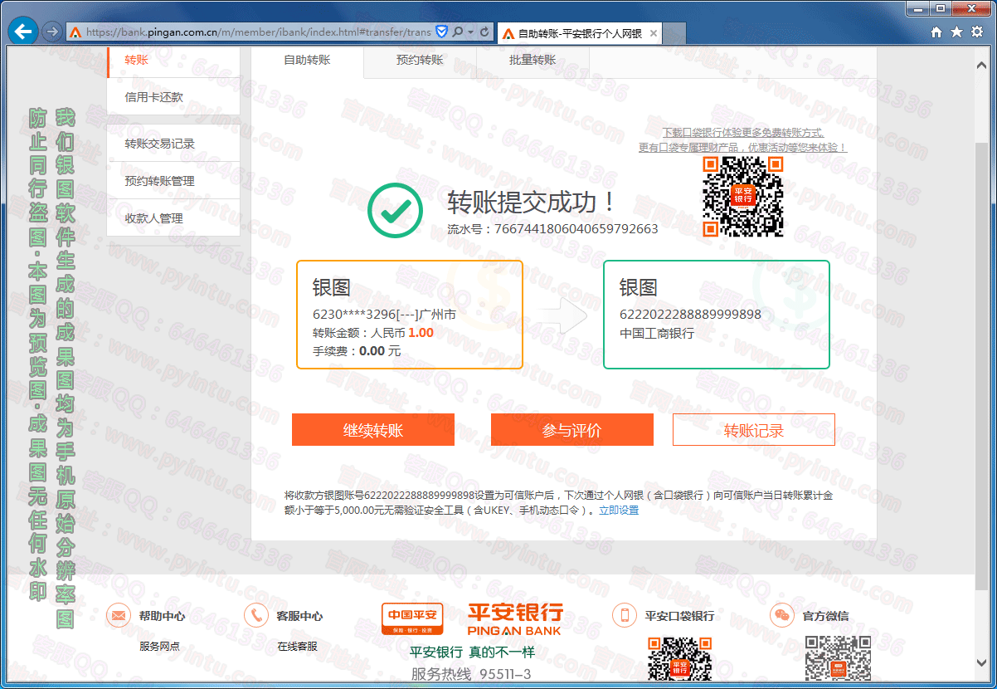Click the 中国平安 orange logo
997x689 pixels.
412,619
